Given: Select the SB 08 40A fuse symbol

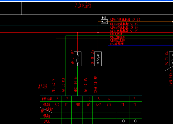Looking at the screenshot, I should (x=98, y=59).
